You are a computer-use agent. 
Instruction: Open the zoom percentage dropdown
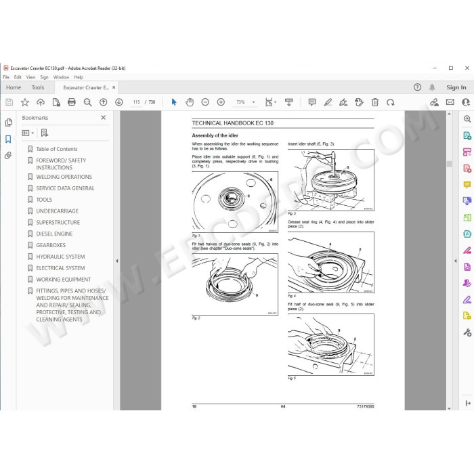(x=254, y=102)
